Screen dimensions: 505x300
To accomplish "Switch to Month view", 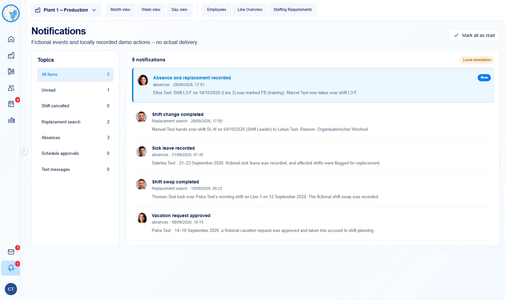I will (120, 10).
